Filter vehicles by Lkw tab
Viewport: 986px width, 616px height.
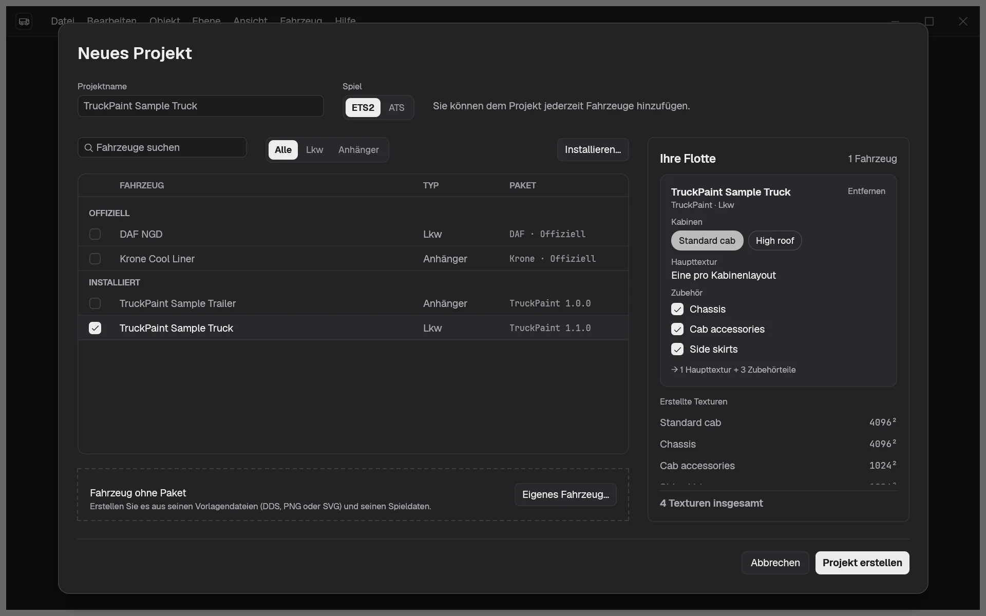coord(314,150)
